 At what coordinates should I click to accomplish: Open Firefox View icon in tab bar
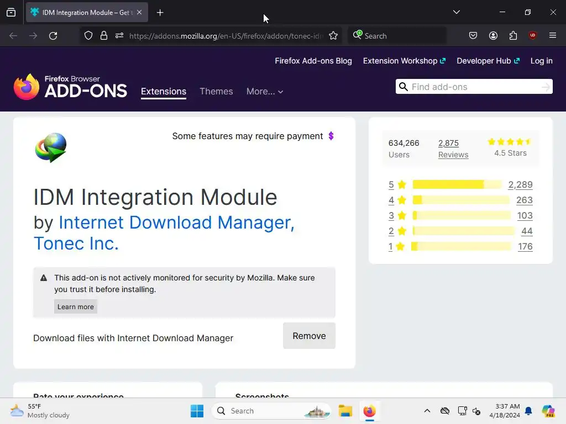pos(11,13)
